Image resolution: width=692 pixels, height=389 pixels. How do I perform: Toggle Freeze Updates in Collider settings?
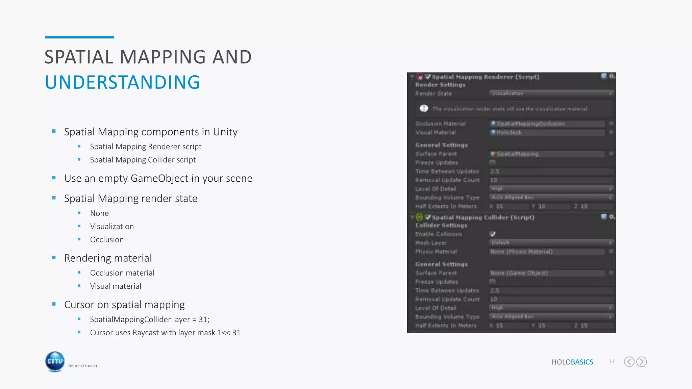click(492, 282)
